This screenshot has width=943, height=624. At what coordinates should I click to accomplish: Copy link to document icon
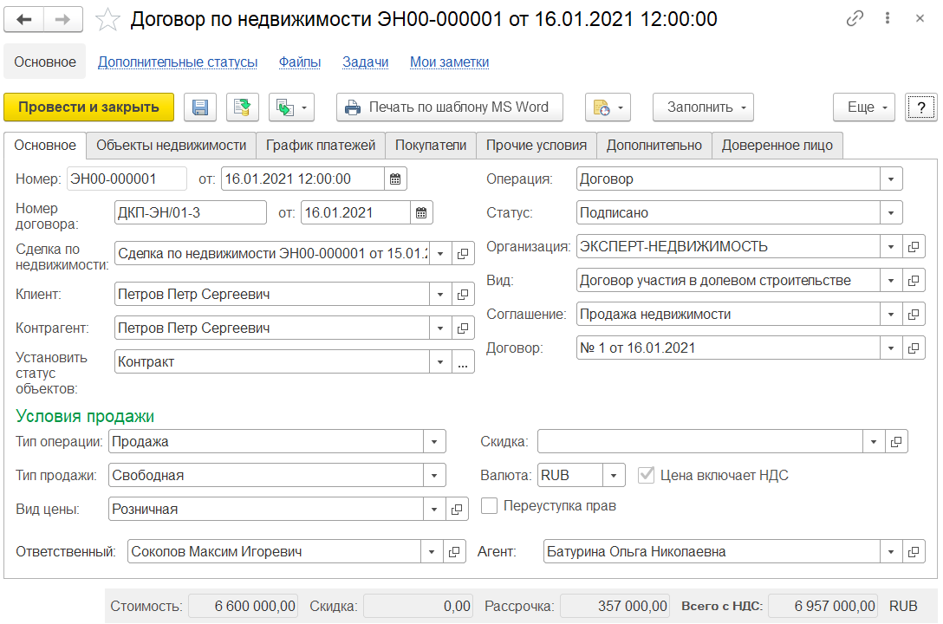pos(855,19)
